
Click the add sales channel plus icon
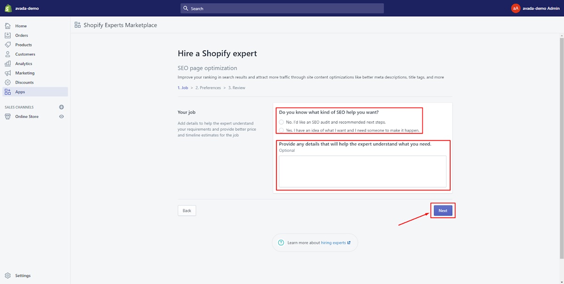pos(61,107)
